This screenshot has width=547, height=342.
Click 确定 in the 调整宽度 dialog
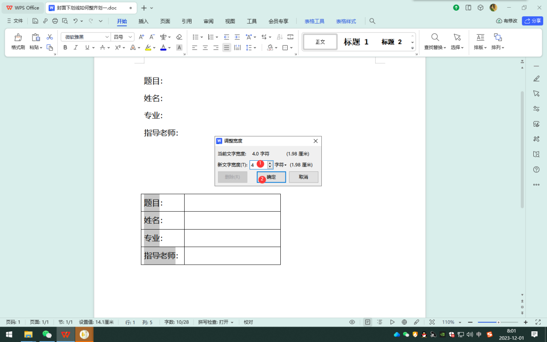click(x=271, y=177)
